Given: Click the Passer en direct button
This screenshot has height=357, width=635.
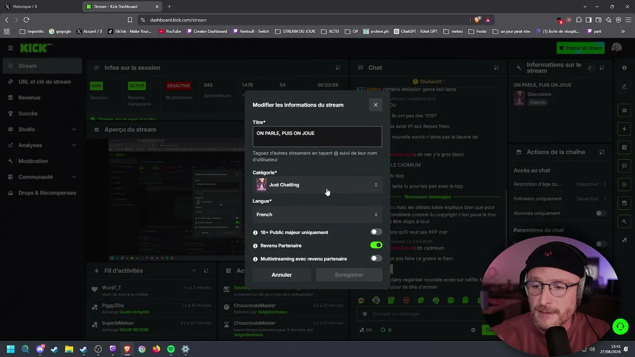Looking at the screenshot, I should tap(580, 48).
